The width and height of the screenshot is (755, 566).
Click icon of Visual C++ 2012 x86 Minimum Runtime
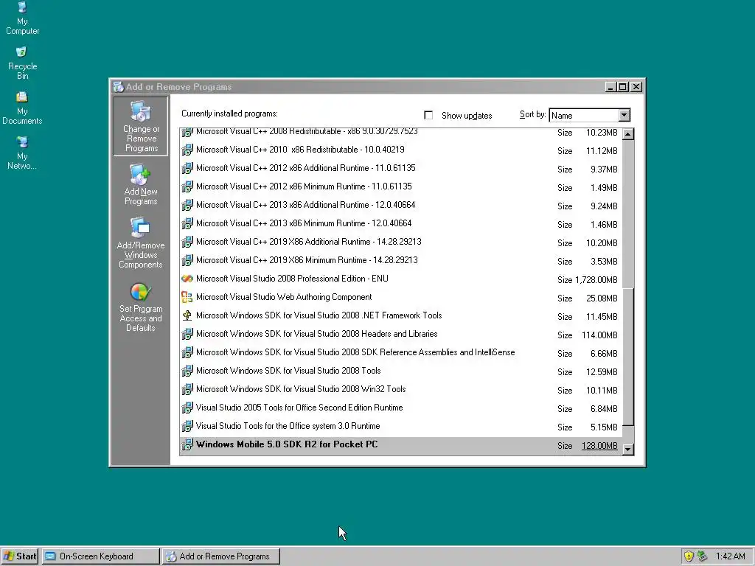(187, 186)
